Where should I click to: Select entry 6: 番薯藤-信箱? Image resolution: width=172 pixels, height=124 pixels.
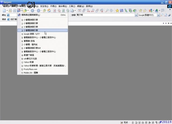42,41
